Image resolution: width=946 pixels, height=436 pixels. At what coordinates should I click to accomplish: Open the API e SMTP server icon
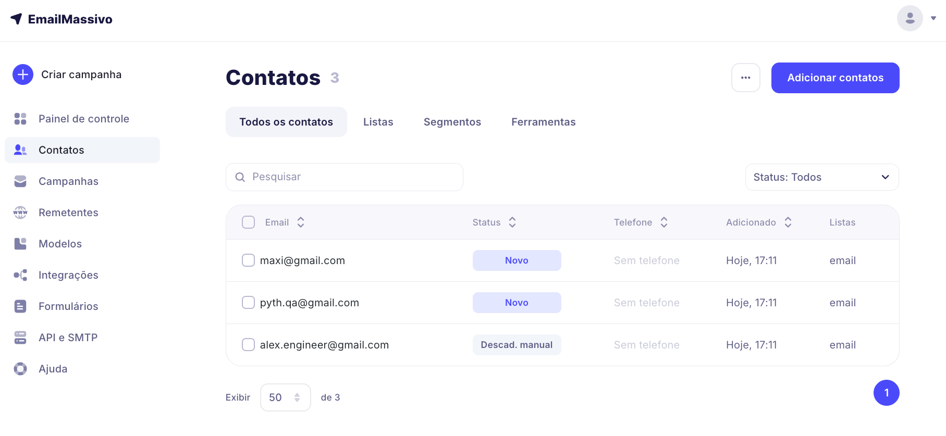click(x=20, y=338)
